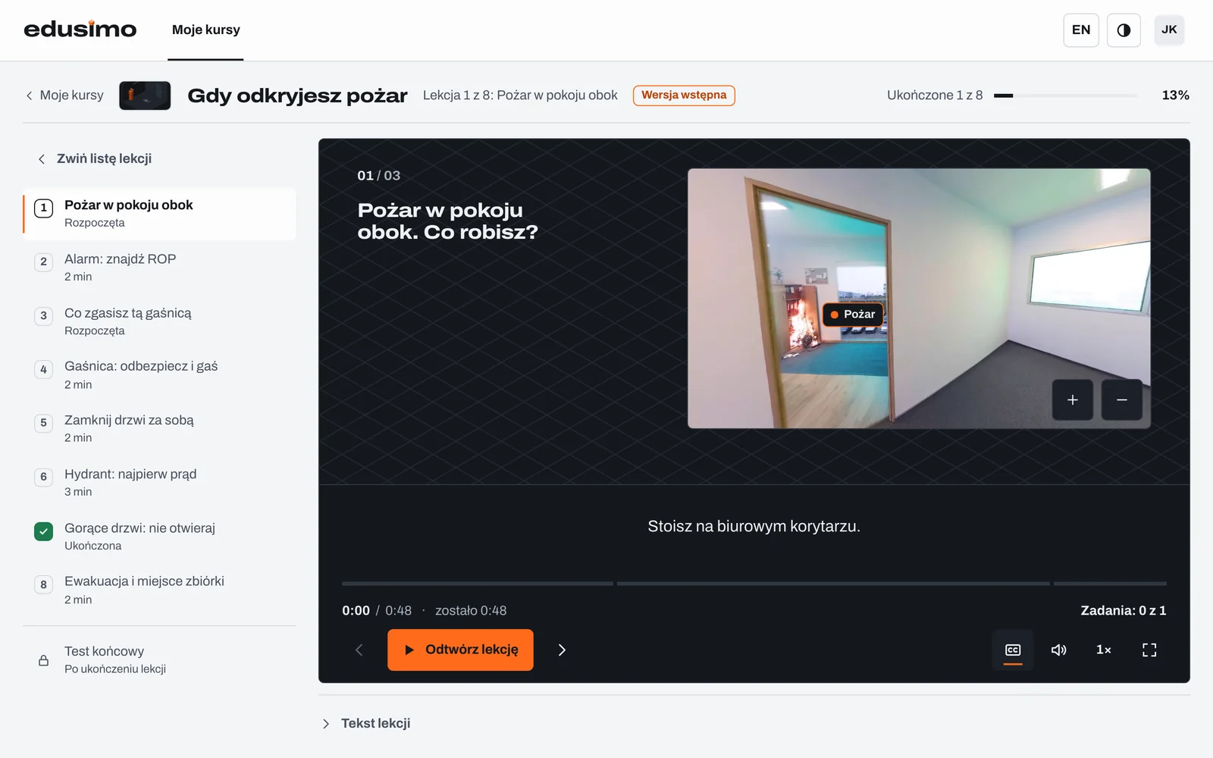Open lesson Hydrant: najpierw prąd
The width and height of the screenshot is (1213, 758).
coord(159,483)
